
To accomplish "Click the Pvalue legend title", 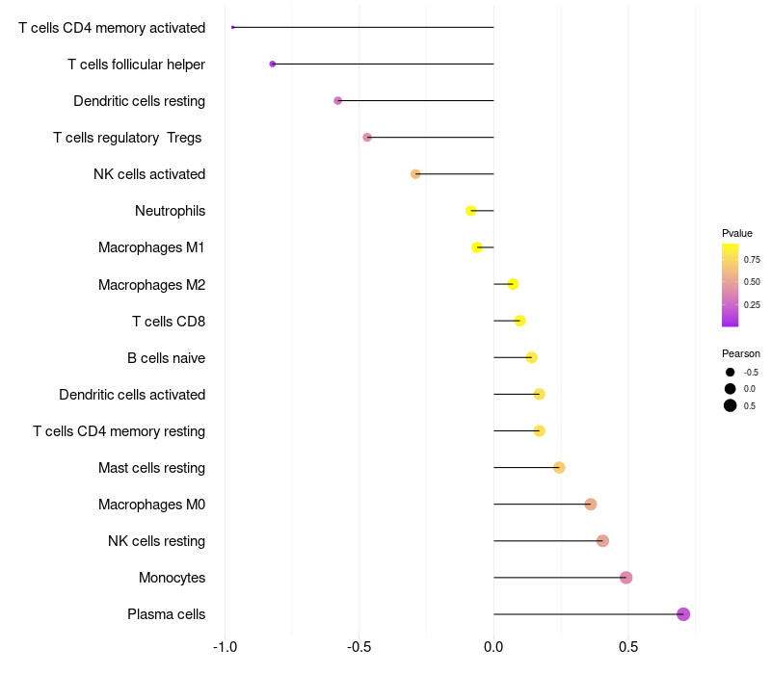I will 737,233.
